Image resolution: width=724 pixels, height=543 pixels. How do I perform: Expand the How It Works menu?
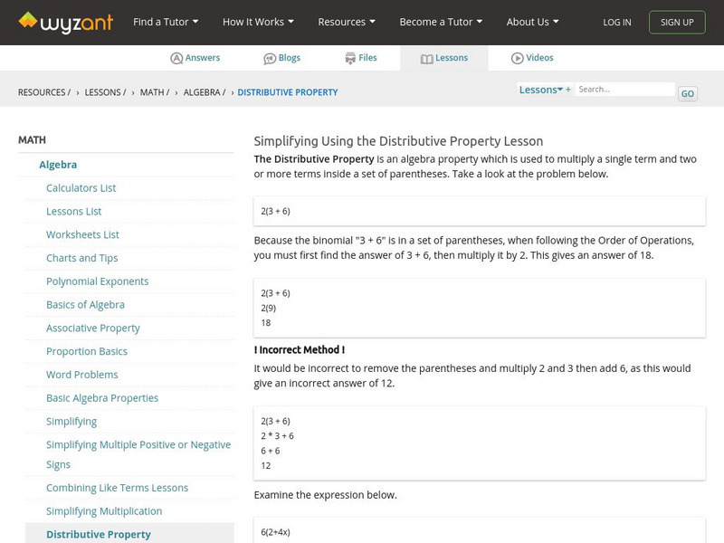pos(259,22)
